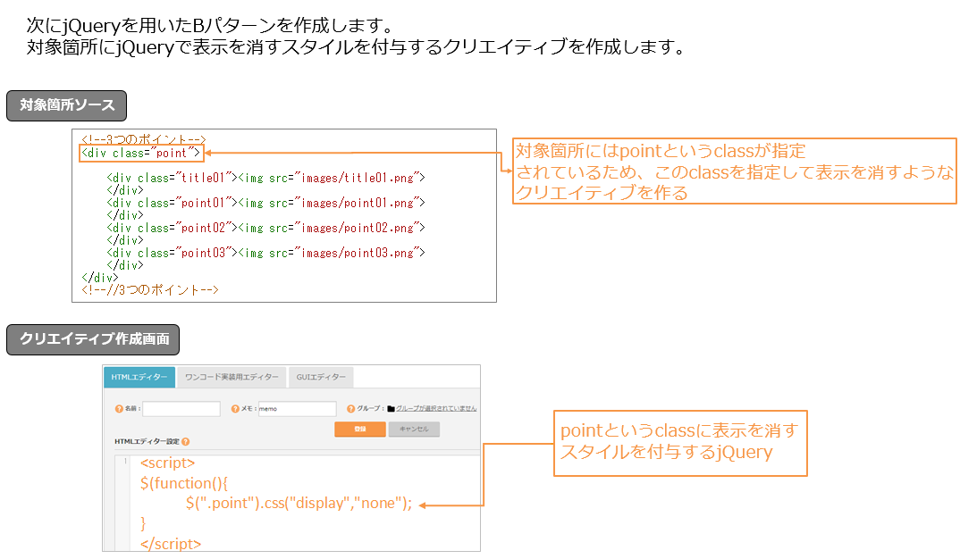Click the orange 登録 button

pyautogui.click(x=360, y=430)
